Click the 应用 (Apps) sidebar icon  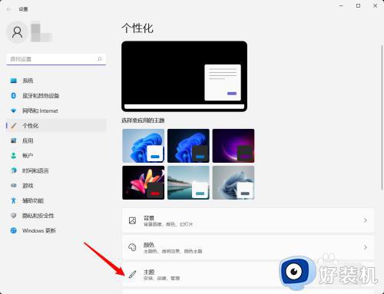[x=13, y=140]
